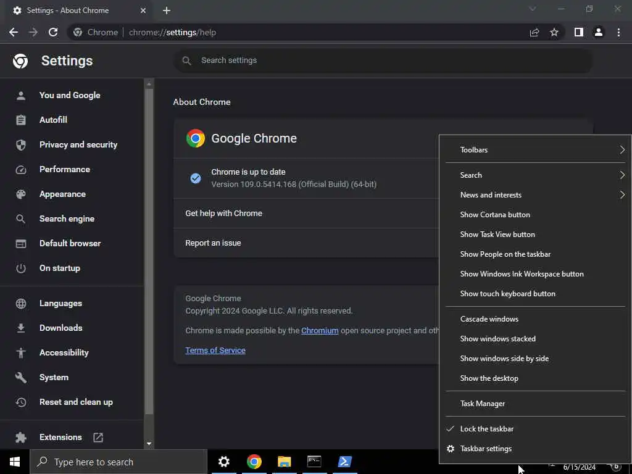Viewport: 632px width, 474px height.
Task: Click the Search engine magnifier icon
Action: pos(21,219)
